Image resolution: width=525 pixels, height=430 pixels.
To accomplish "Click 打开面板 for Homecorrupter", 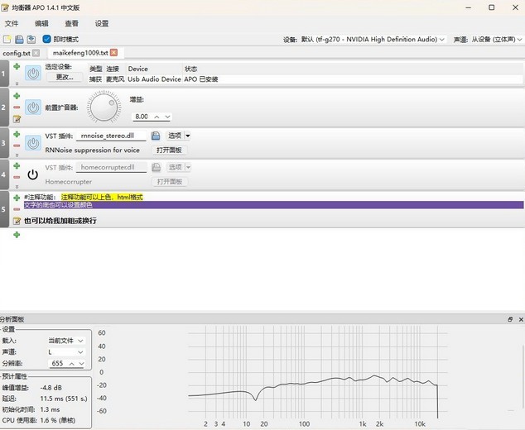I will click(x=170, y=182).
